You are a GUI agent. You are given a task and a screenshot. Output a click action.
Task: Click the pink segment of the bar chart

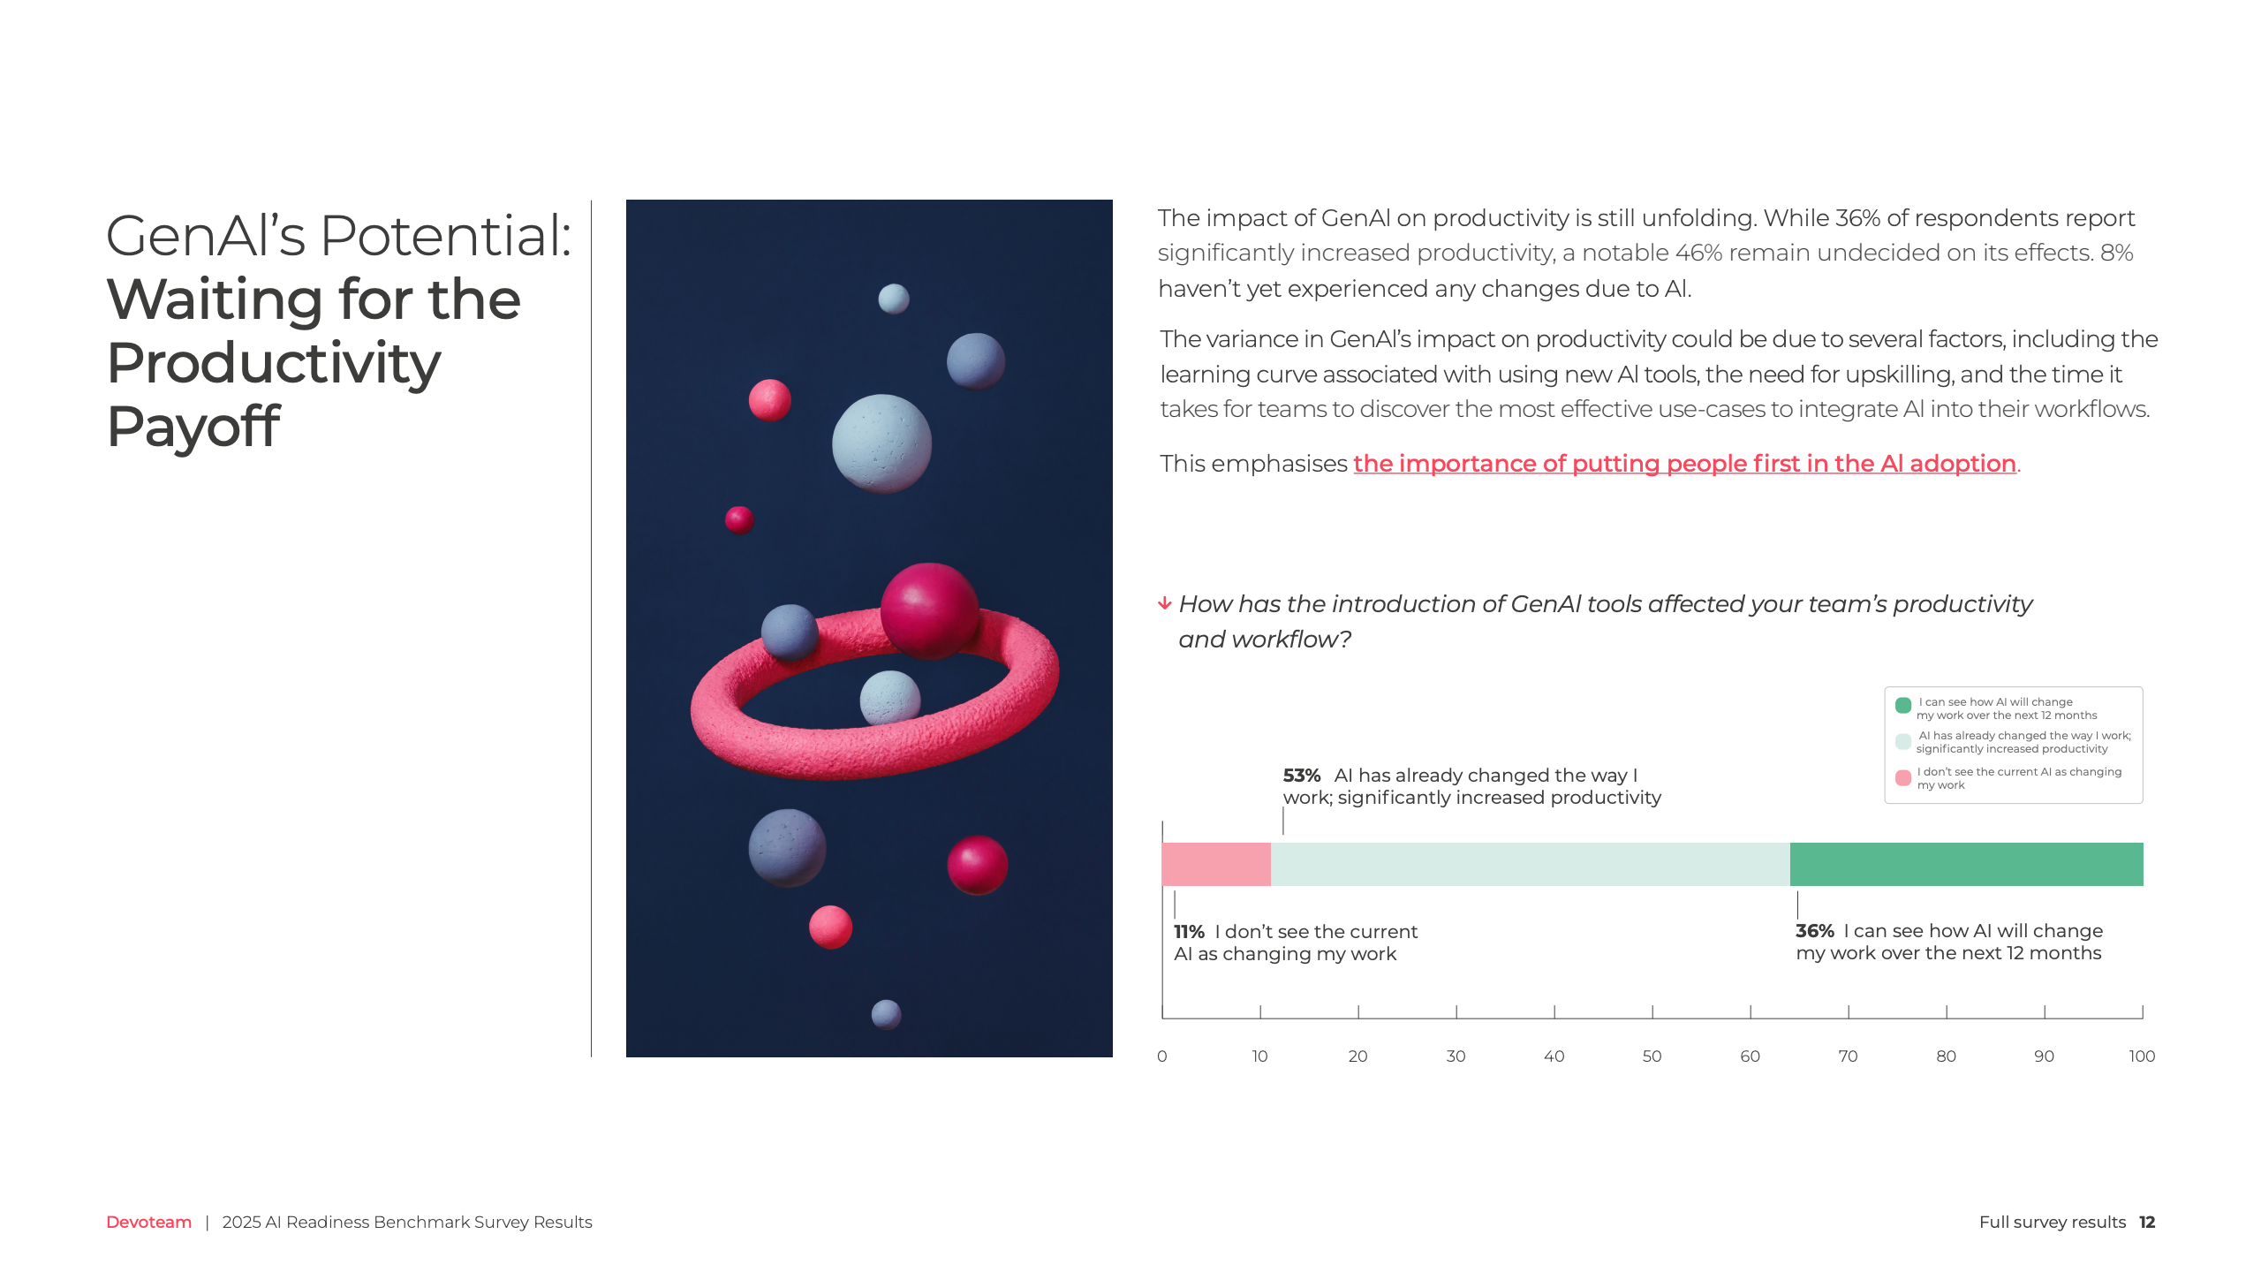[x=1215, y=864]
